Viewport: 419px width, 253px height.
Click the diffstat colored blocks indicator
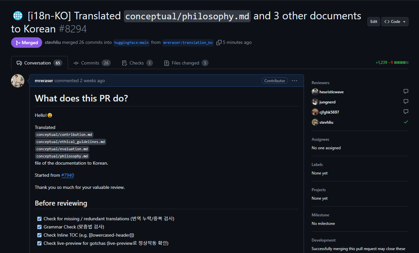[401, 63]
